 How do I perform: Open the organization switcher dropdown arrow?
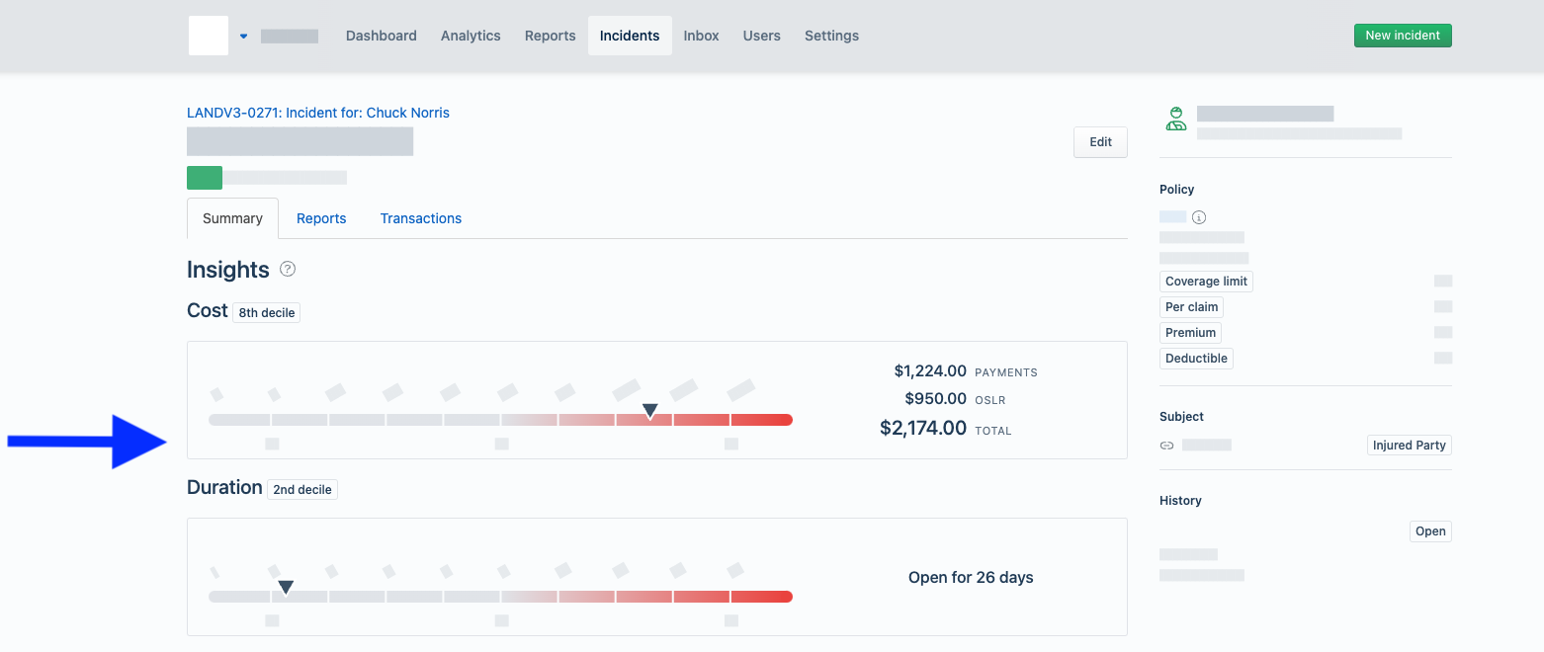(244, 37)
